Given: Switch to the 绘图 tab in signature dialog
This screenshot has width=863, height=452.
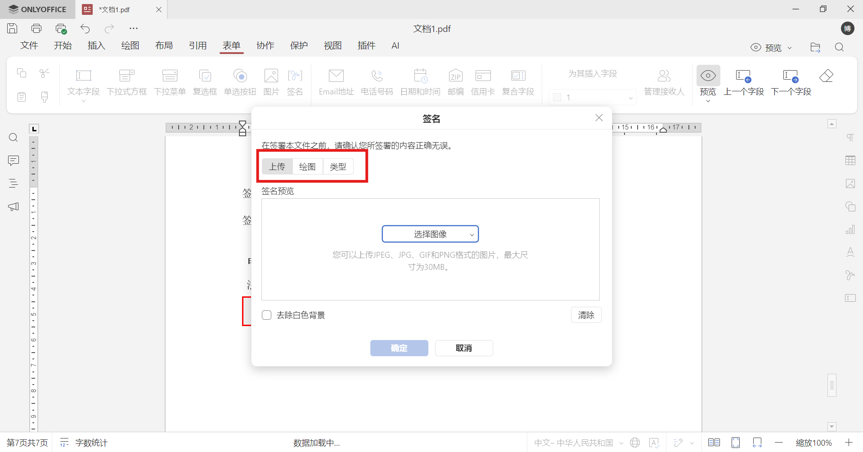Looking at the screenshot, I should [x=307, y=166].
